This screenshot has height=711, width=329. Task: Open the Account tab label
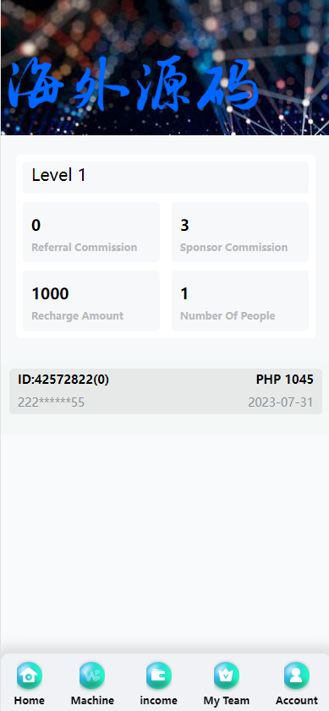[x=297, y=701]
